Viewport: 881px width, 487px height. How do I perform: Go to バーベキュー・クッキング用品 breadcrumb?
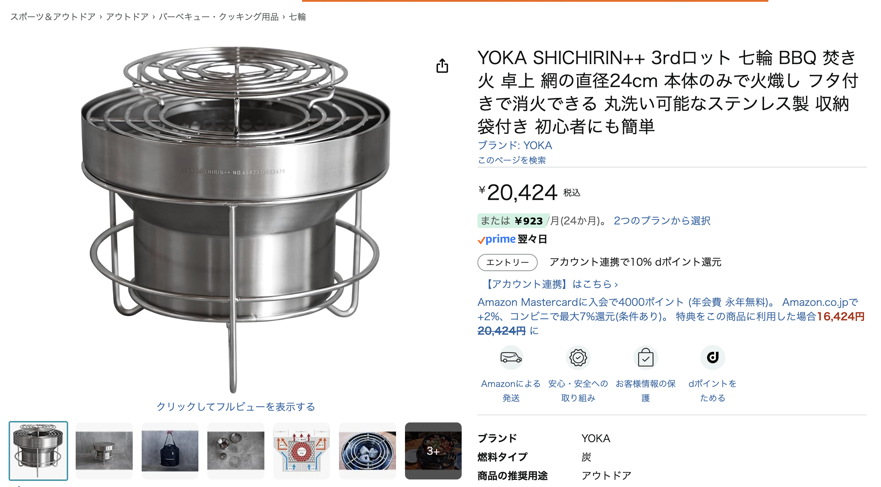(x=219, y=17)
